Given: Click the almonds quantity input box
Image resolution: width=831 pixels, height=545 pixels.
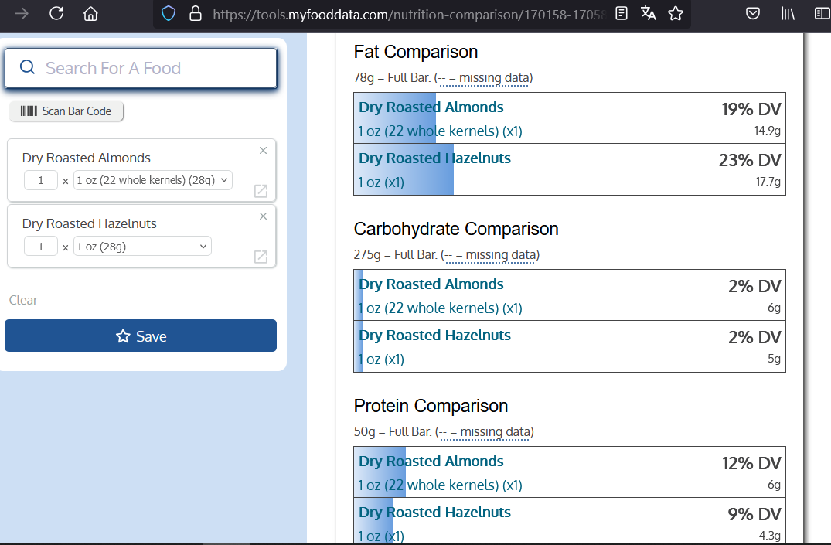Looking at the screenshot, I should click(41, 181).
